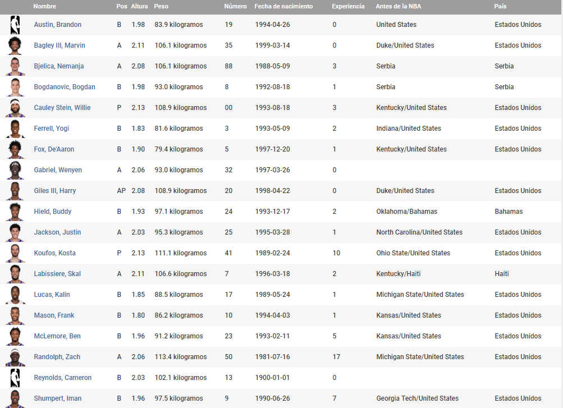
Task: Click the Fecha de nacimiento header
Action: 283,6
